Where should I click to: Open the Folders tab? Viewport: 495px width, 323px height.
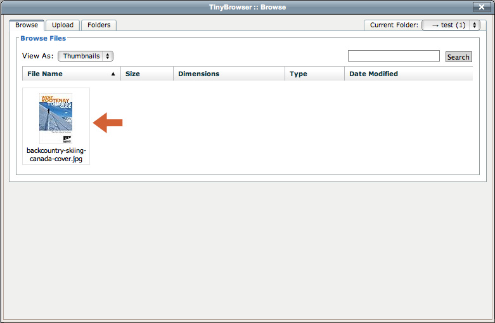99,25
